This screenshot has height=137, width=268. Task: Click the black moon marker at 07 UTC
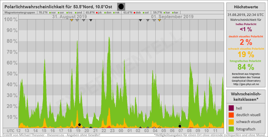[x=180, y=126]
